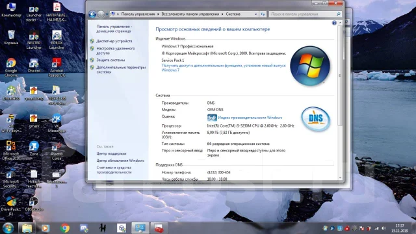Open Диспетчер устройств link
Viewport: 416px width, 234px height.
(x=114, y=41)
